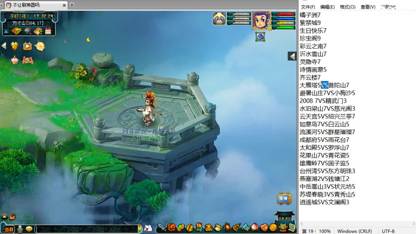Screen dimensions: 416x234
Task: Click the text 逍遥城5VS文澜阁3
Action: click(324, 202)
